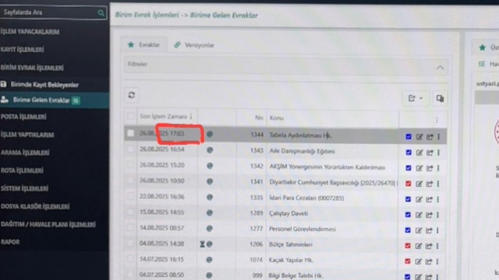This screenshot has width=499, height=280.
Task: Click forward icon for Personel Görevlendirmesi row
Action: click(430, 231)
